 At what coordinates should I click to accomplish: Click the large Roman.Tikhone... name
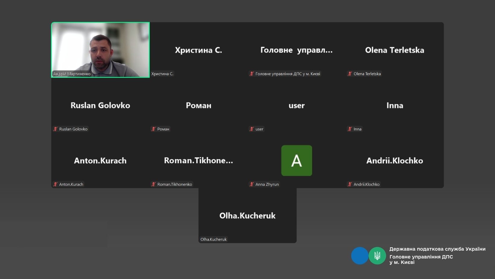pyautogui.click(x=199, y=161)
